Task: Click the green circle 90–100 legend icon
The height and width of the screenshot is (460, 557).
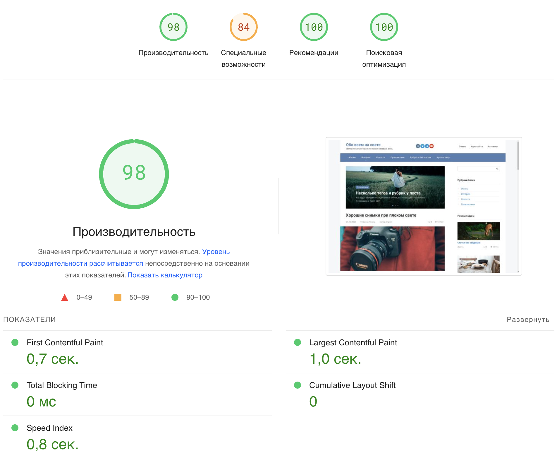Action: 175,297
